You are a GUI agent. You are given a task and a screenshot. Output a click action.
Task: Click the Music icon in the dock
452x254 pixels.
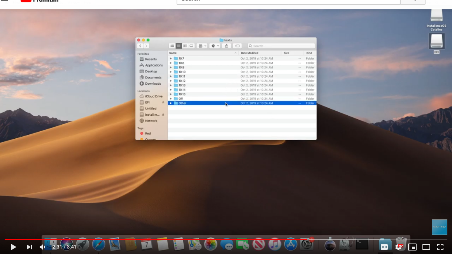[275, 245]
